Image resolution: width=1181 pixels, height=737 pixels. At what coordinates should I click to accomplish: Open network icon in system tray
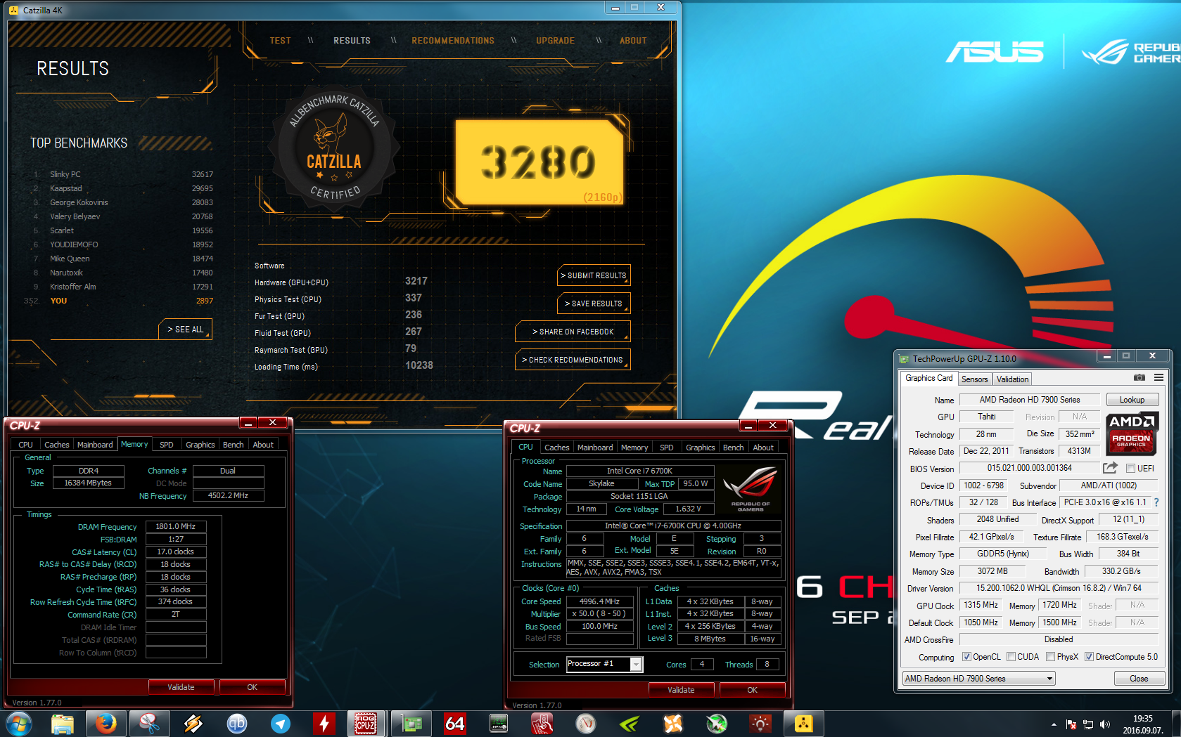click(1088, 724)
